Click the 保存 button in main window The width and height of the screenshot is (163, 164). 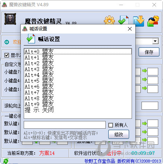149,52
